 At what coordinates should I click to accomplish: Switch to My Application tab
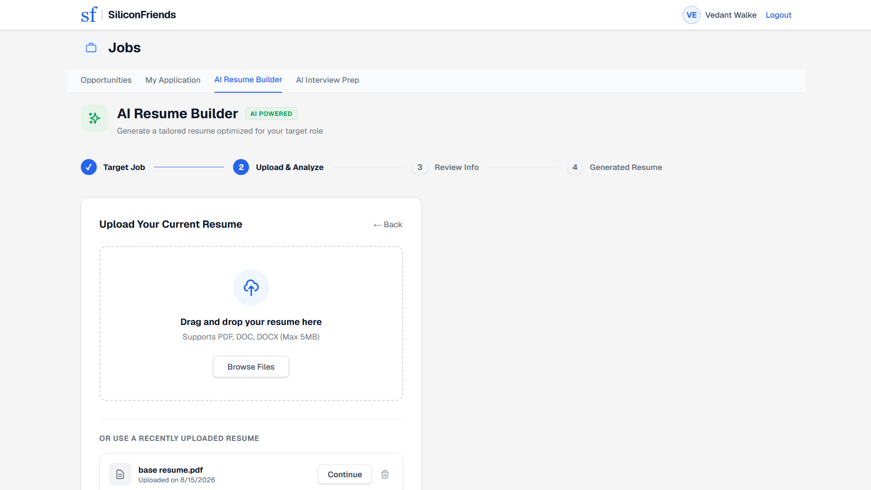point(173,80)
